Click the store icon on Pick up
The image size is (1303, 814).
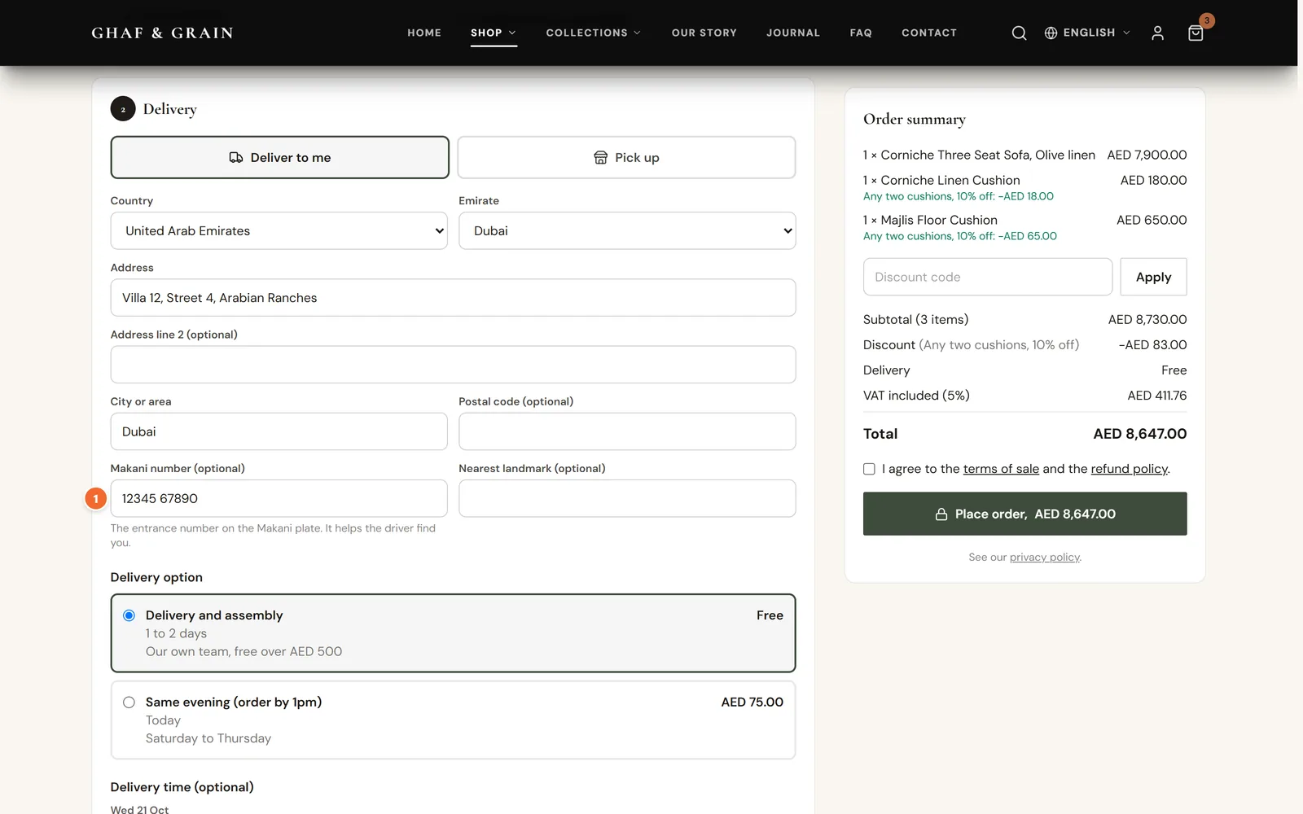click(x=600, y=157)
